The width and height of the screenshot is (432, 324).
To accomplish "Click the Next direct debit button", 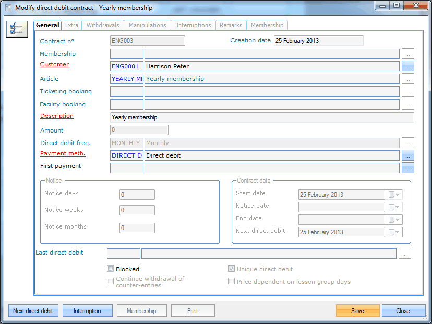I will point(33,311).
